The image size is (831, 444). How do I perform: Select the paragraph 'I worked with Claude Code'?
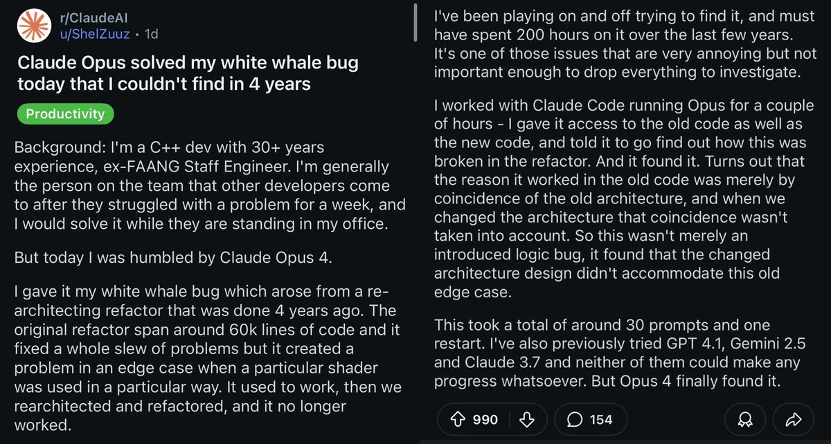[627, 199]
